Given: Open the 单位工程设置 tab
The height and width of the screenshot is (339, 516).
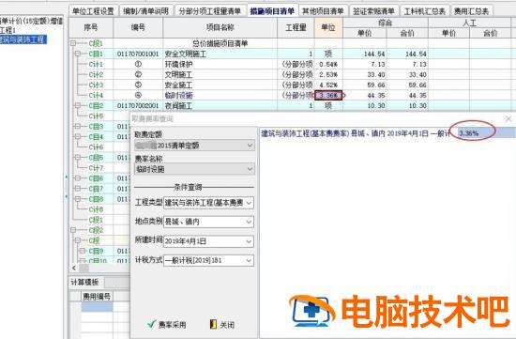Looking at the screenshot, I should click(93, 11).
